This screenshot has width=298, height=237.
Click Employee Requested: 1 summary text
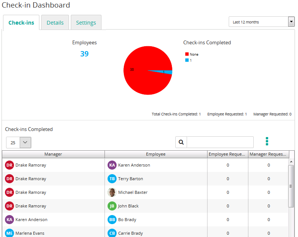click(227, 114)
